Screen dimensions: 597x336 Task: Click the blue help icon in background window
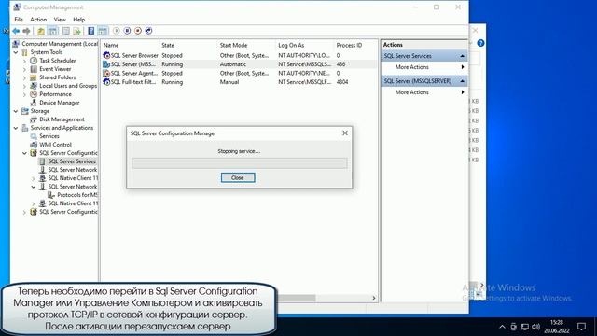pyautogui.click(x=480, y=43)
